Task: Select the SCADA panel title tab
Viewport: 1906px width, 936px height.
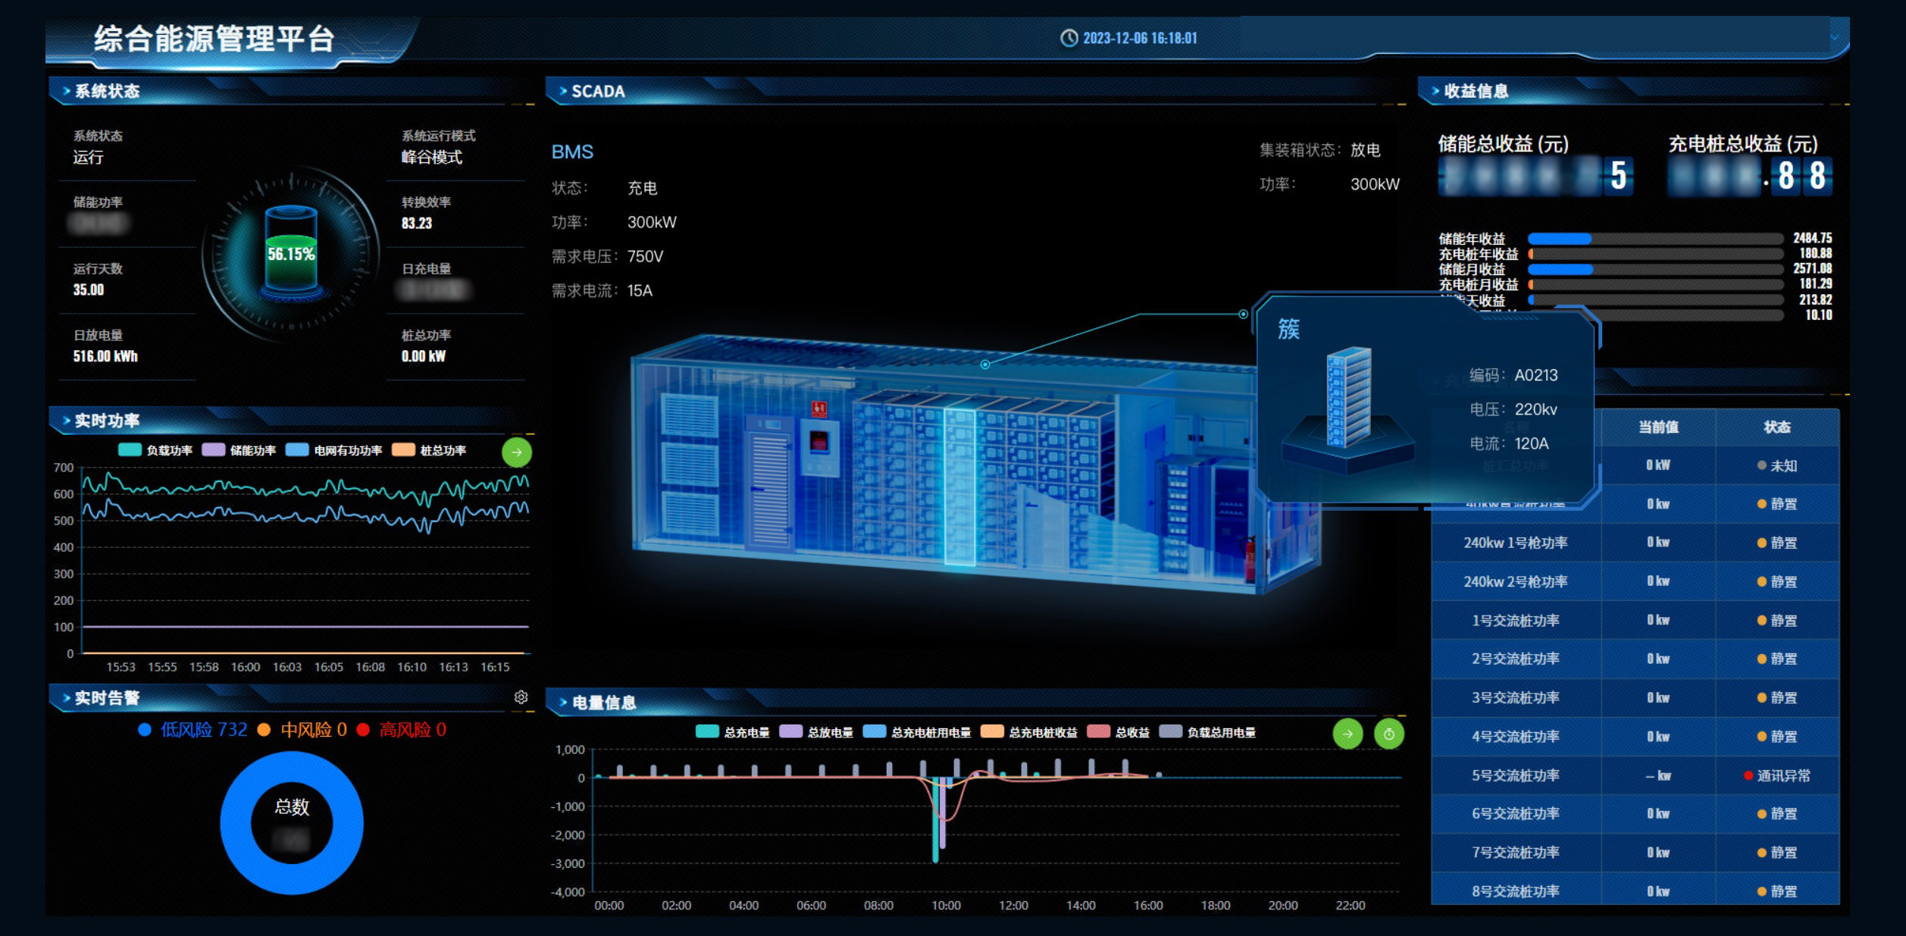Action: pyautogui.click(x=597, y=92)
